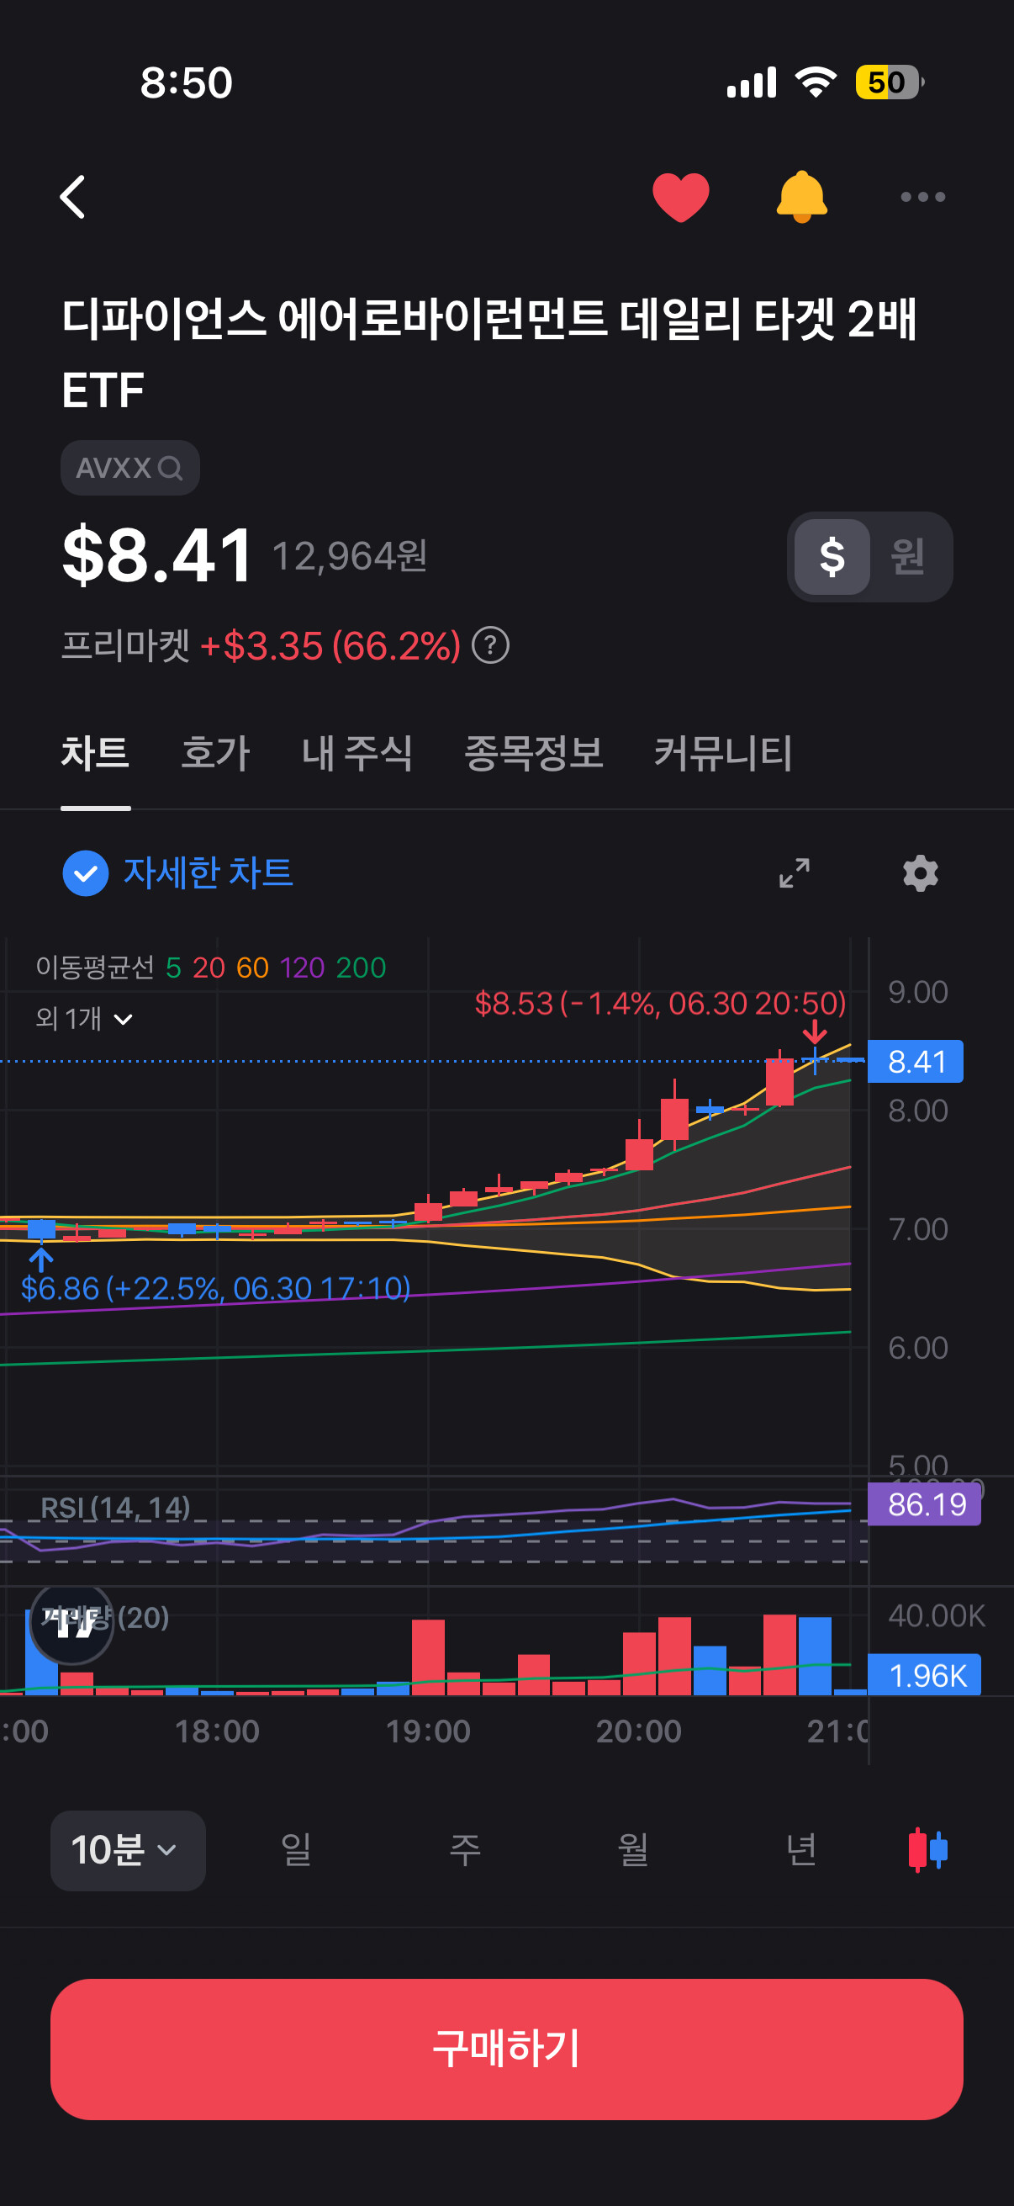
Task: Select the 호가 tab
Action: click(214, 753)
